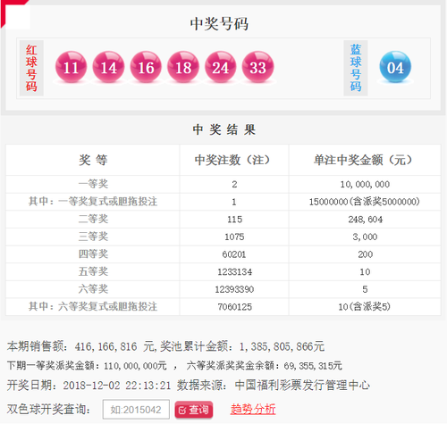Click the 蓝球号码 label

click(x=356, y=68)
